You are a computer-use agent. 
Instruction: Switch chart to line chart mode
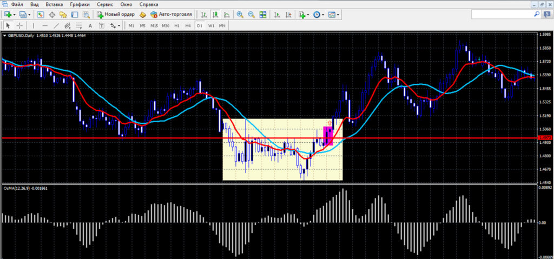[227, 15]
